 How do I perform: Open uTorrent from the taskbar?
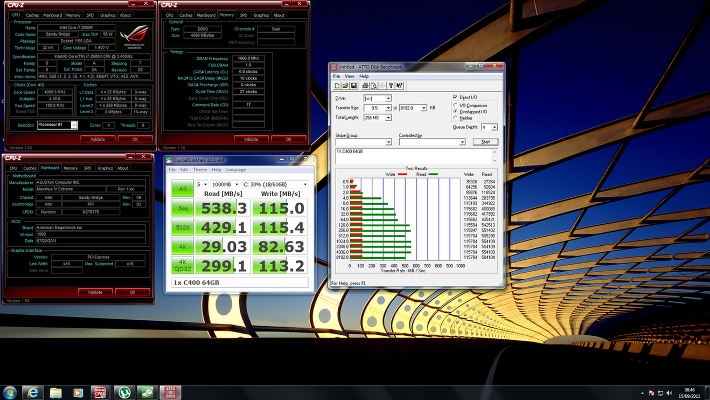coord(124,393)
